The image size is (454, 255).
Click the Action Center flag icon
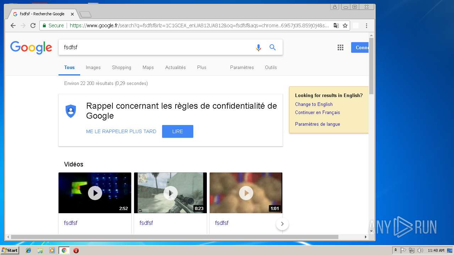tap(403, 250)
